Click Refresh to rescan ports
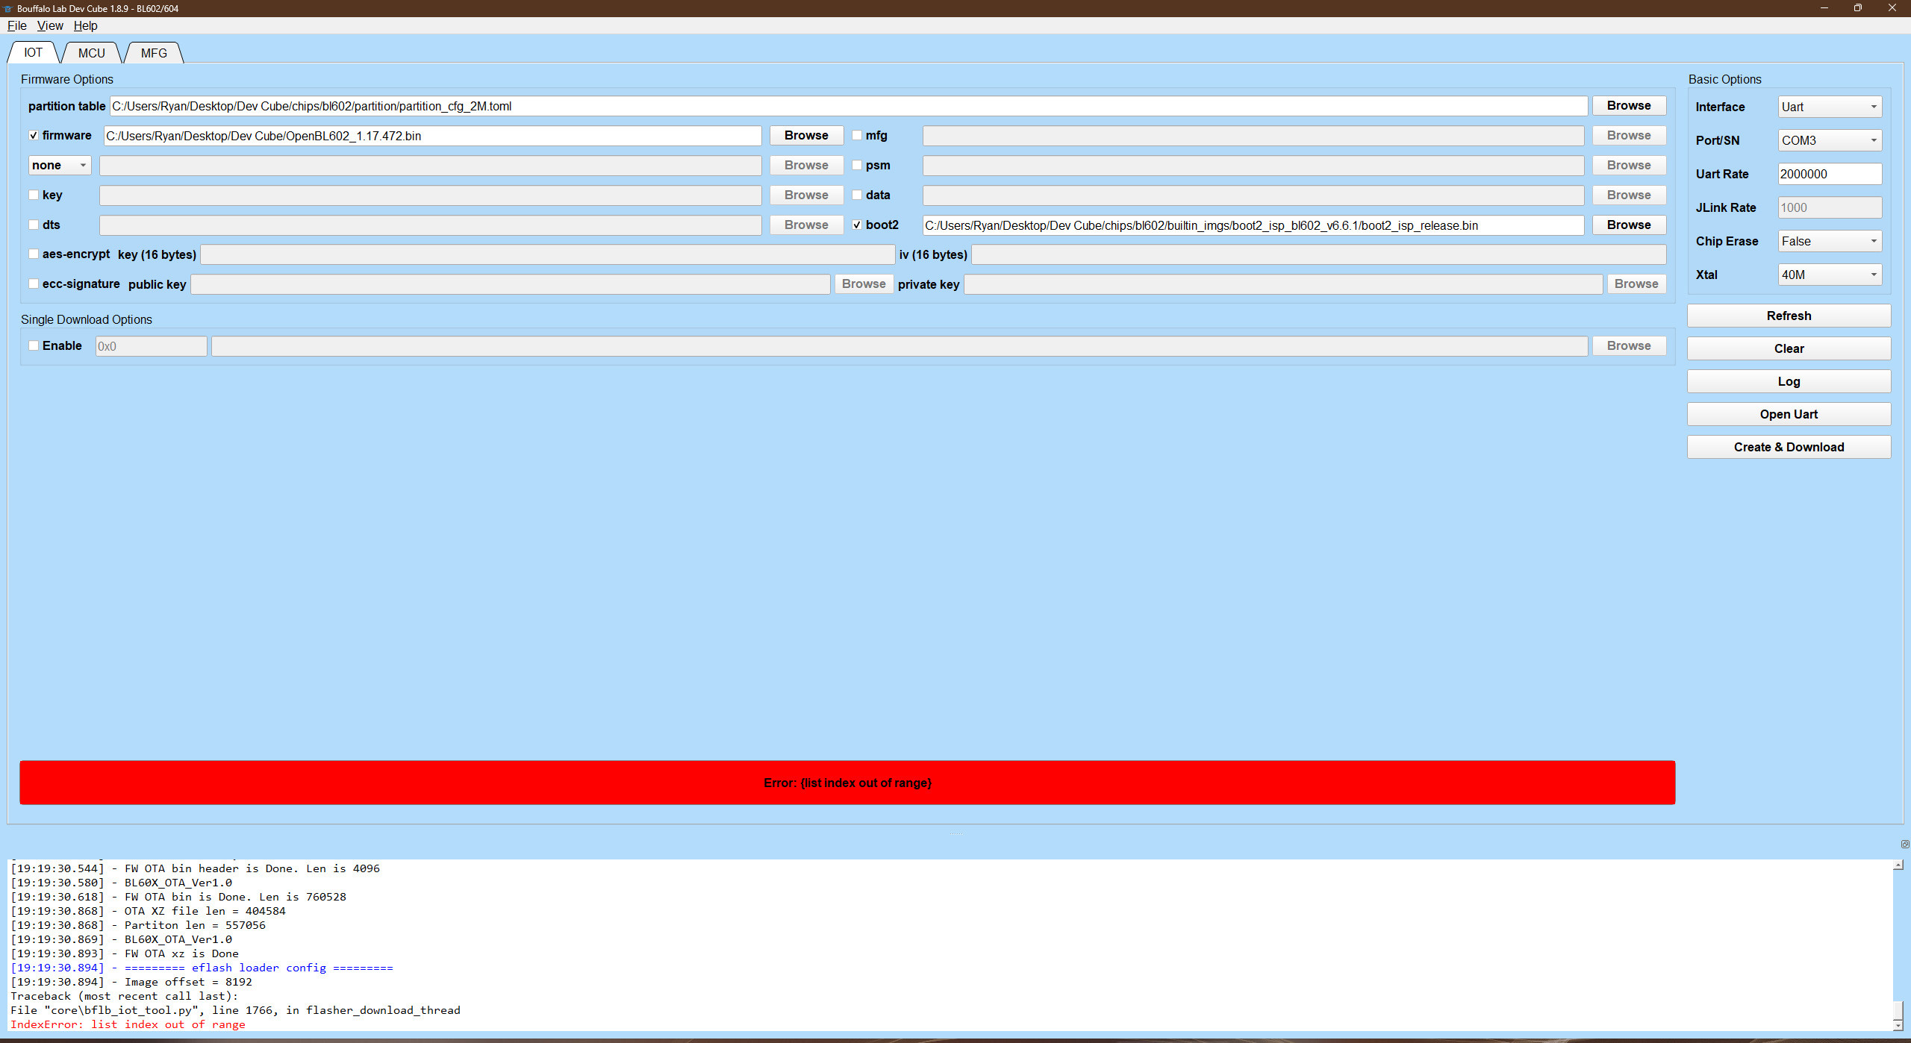Viewport: 1911px width, 1043px height. 1788,315
